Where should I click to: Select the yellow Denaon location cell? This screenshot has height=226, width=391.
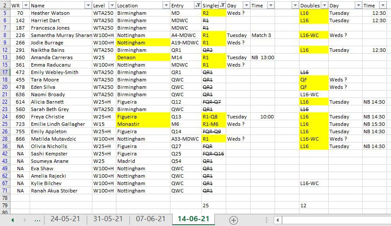click(143, 57)
